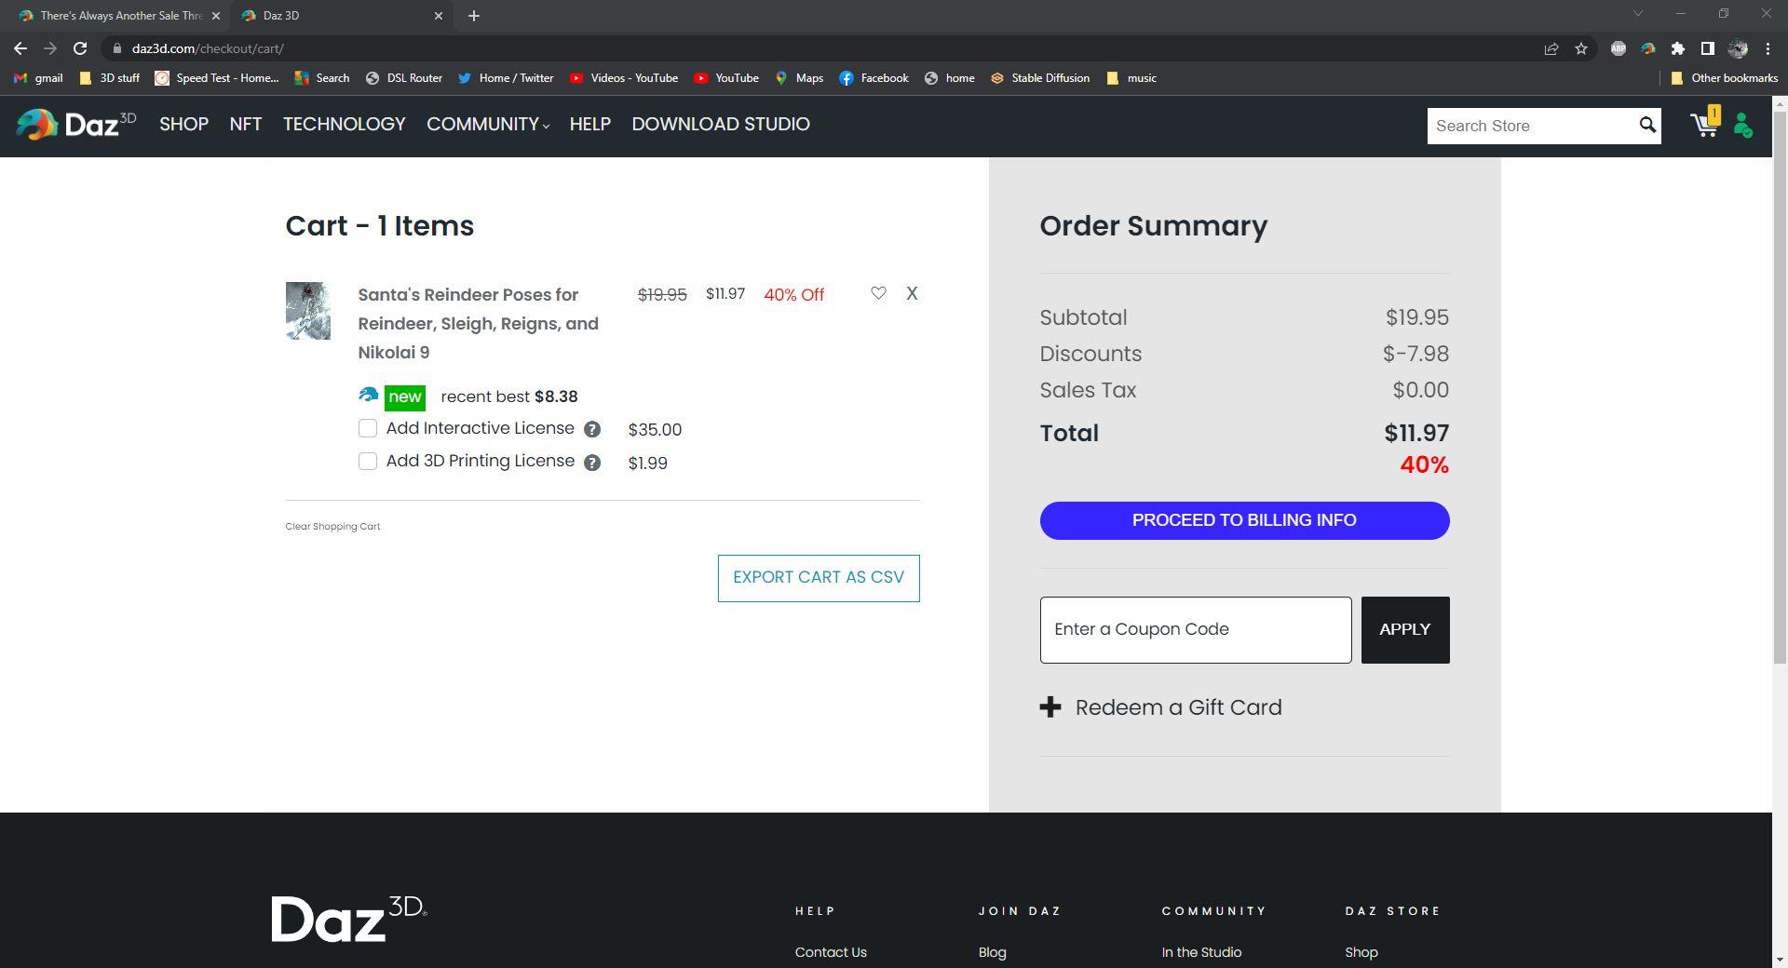The height and width of the screenshot is (968, 1788).
Task: Open the Contact Us footer link
Action: pos(831,952)
